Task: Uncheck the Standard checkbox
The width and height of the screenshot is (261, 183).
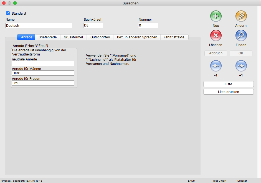Action: (x=8, y=13)
